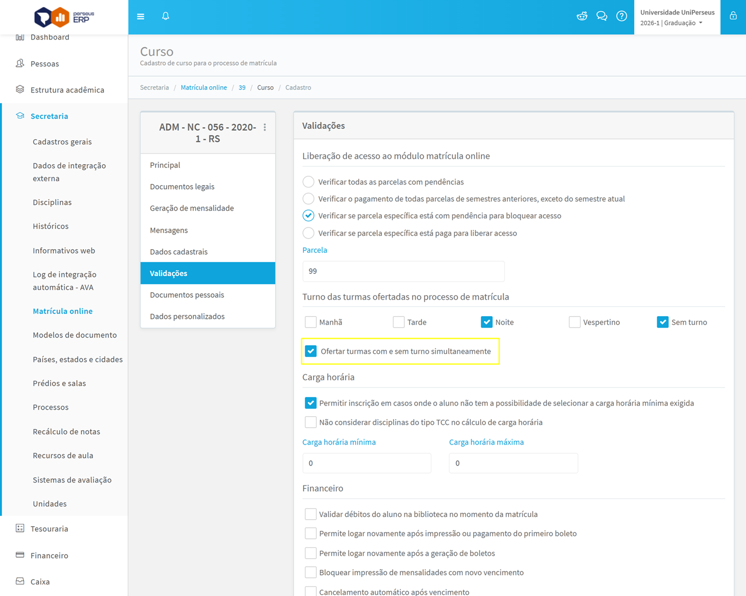
Task: Expand the Tesouraria sidebar section
Action: (x=49, y=528)
